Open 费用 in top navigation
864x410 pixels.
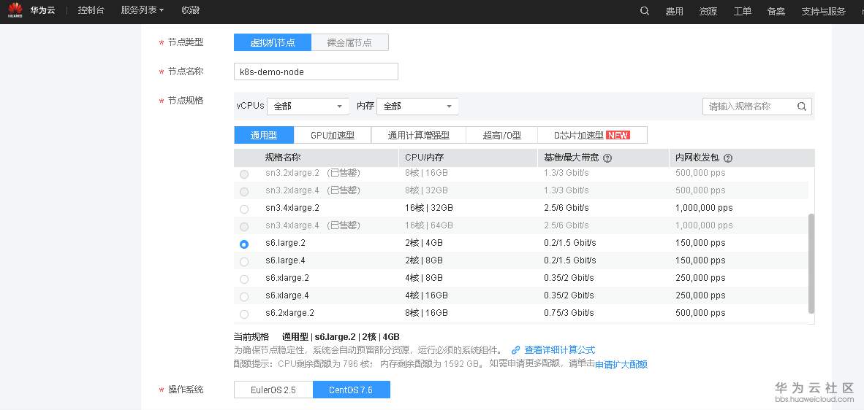coord(675,11)
